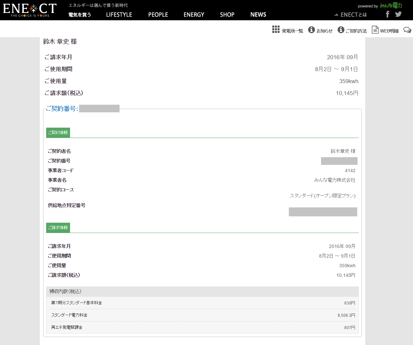Click the 807円 value
Screen dimensions: 413x345
(x=350, y=328)
